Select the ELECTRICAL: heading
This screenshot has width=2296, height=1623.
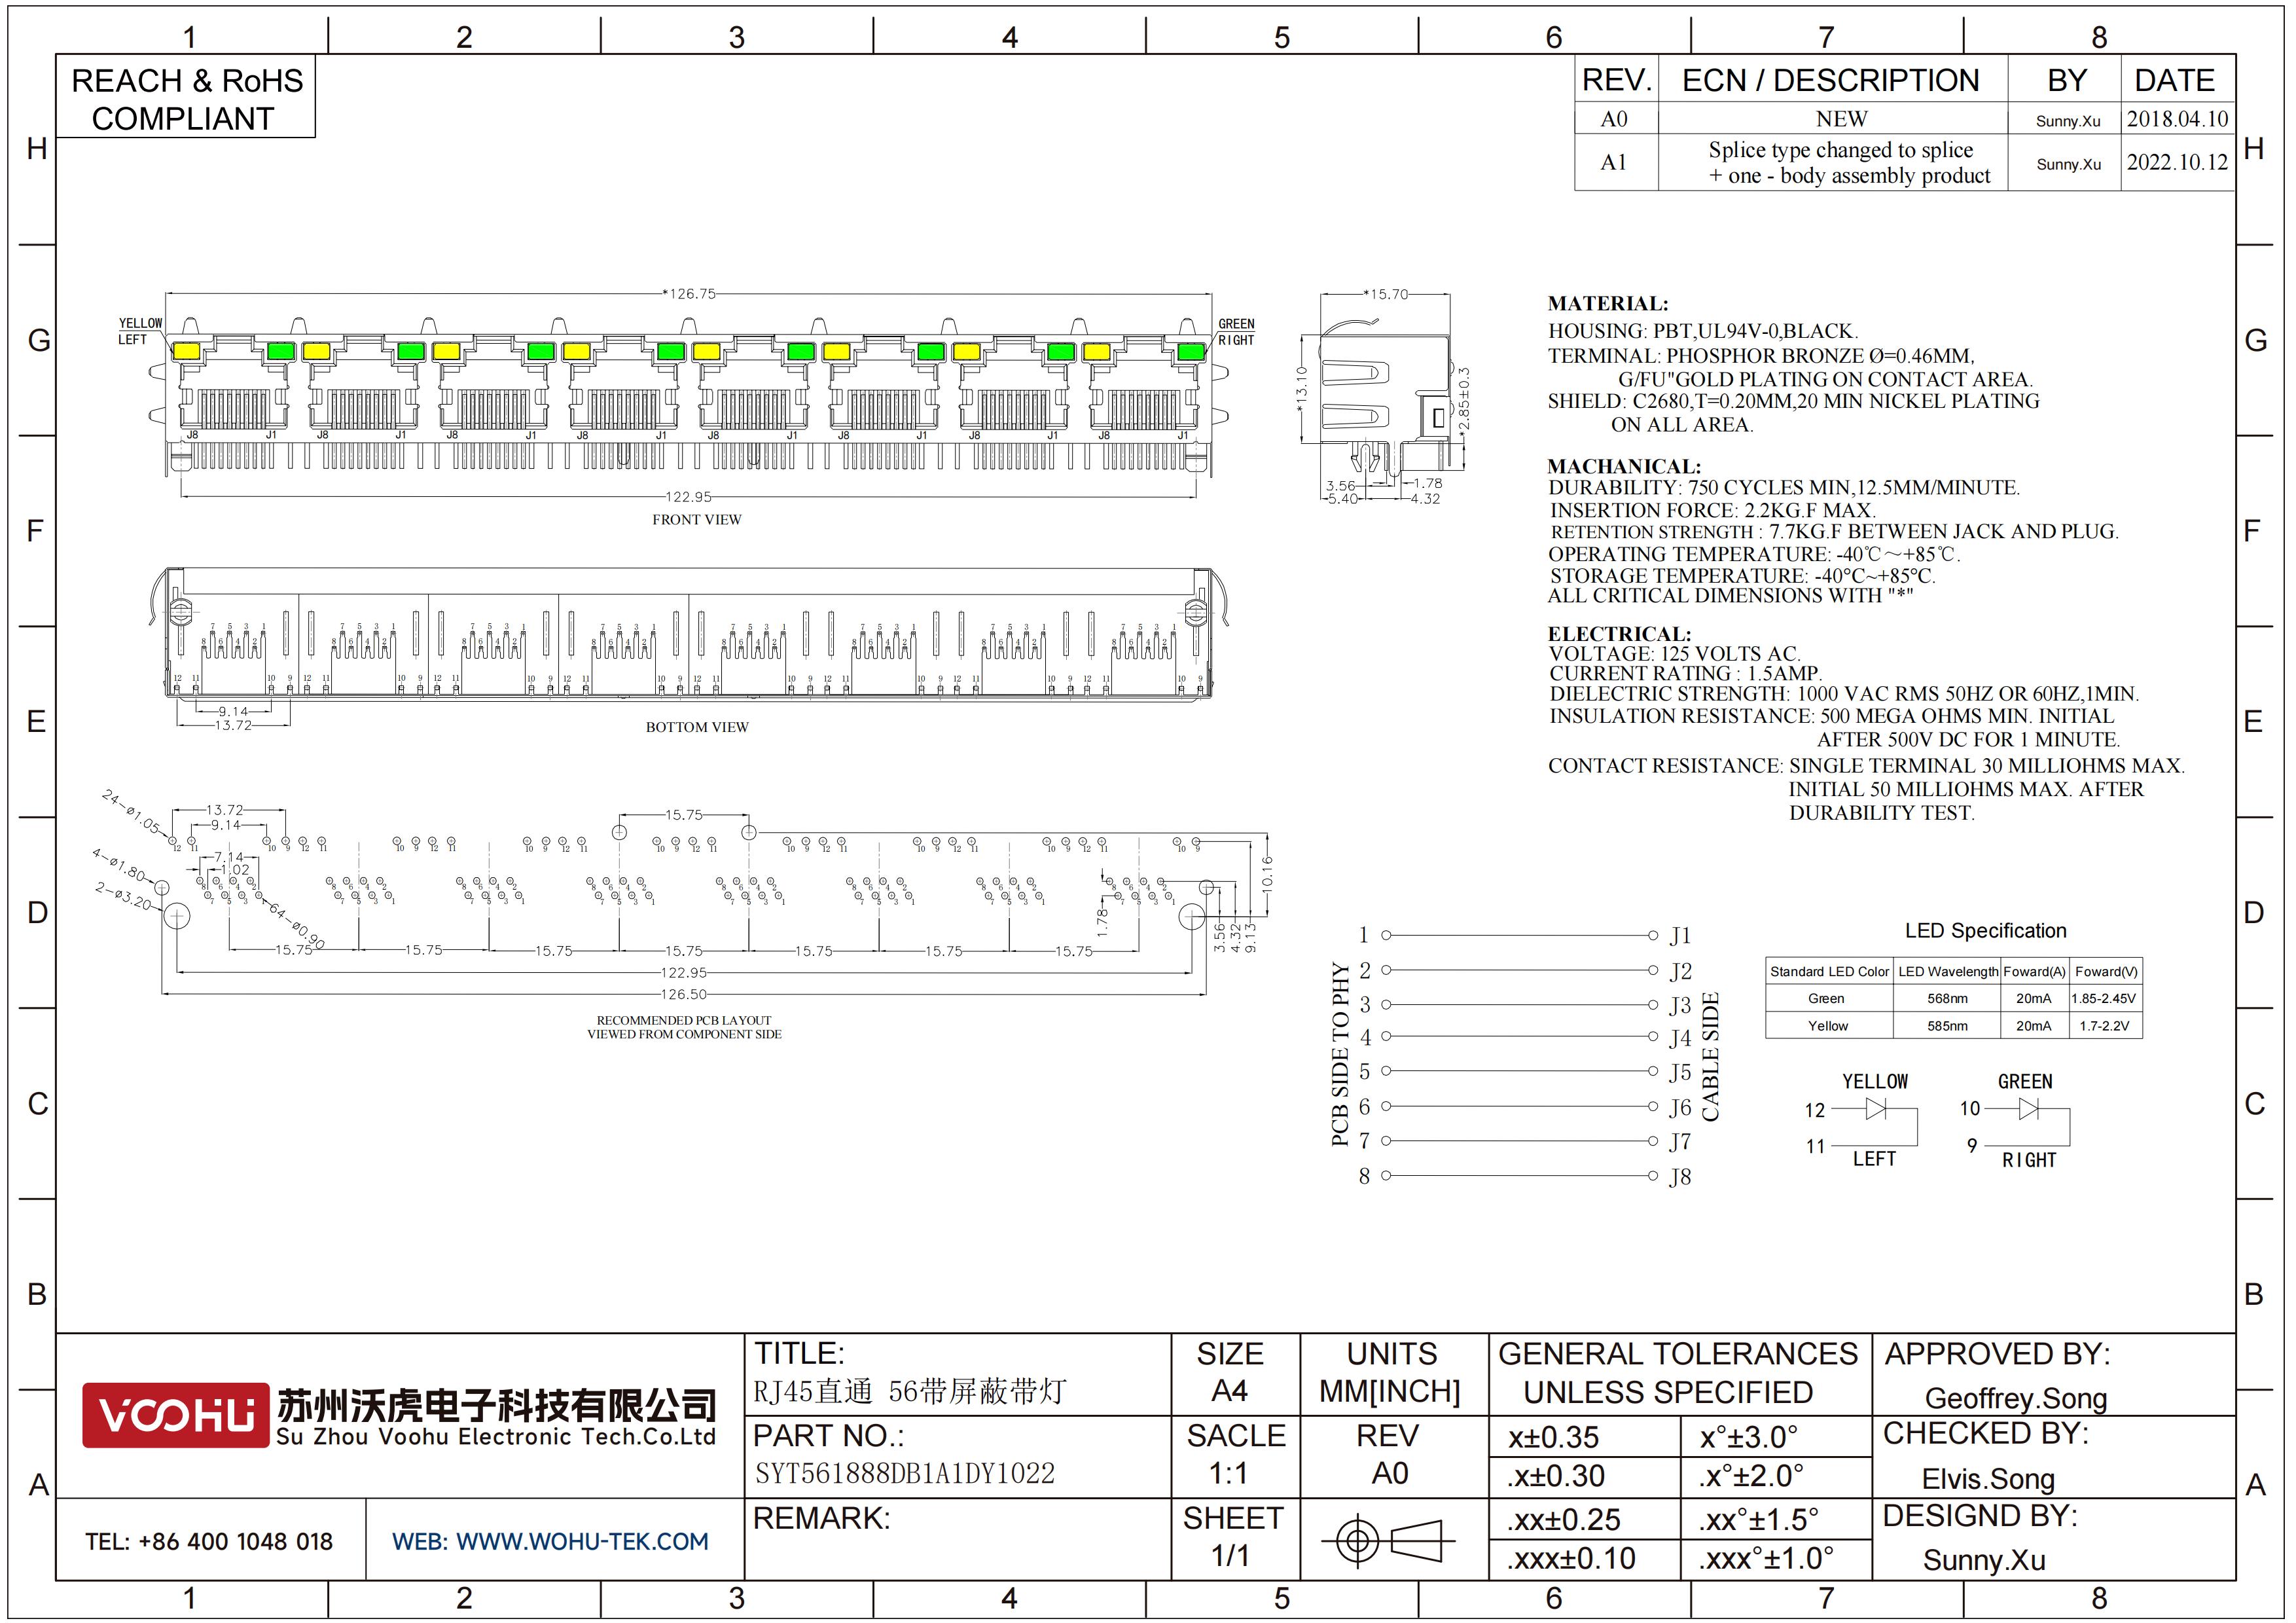pos(1619,633)
